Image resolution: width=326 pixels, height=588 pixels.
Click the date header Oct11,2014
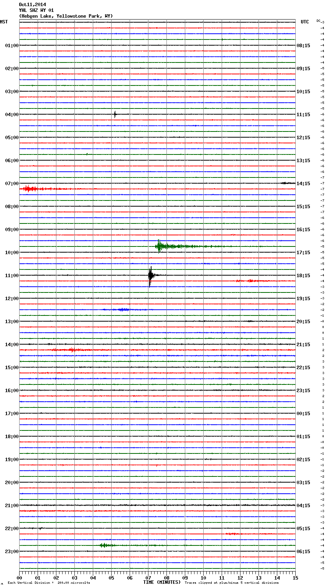point(32,5)
